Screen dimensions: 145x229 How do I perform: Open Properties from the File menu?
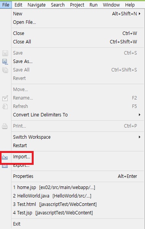23,176
